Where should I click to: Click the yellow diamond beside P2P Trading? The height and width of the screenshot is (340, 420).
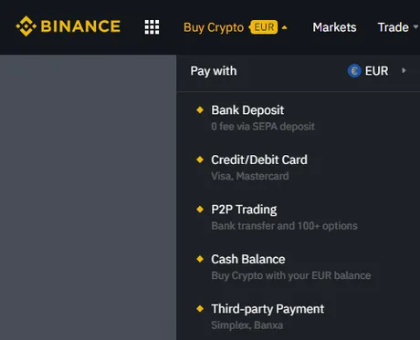click(x=200, y=209)
